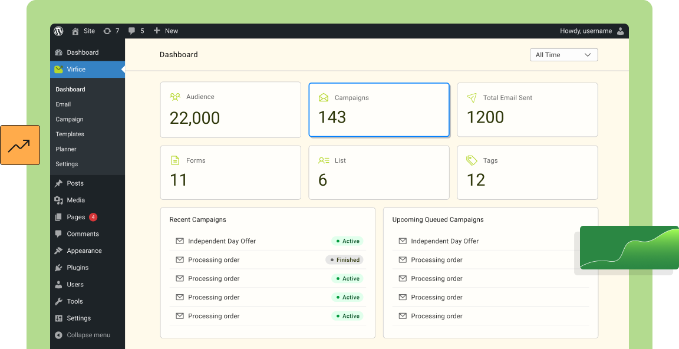The width and height of the screenshot is (679, 349).
Task: Click the orange trending chart icon
Action: [20, 145]
